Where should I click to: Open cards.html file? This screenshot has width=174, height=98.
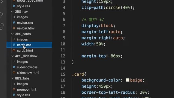[25, 51]
